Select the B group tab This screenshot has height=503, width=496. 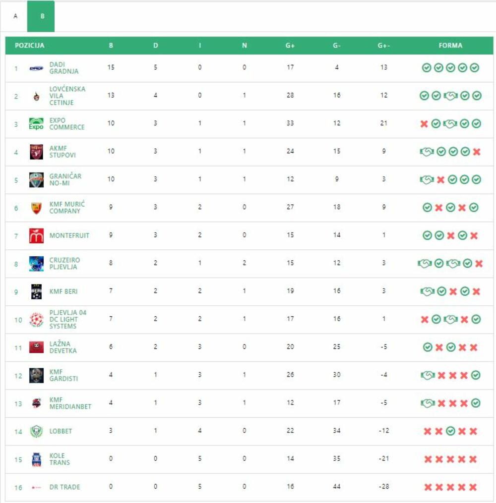point(42,16)
